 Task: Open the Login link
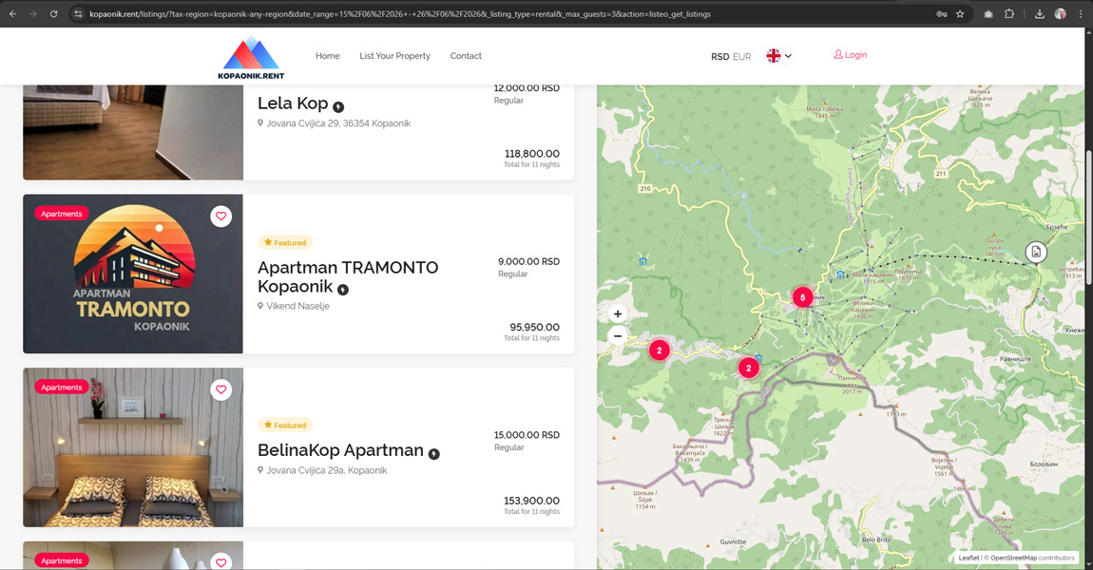pyautogui.click(x=851, y=55)
